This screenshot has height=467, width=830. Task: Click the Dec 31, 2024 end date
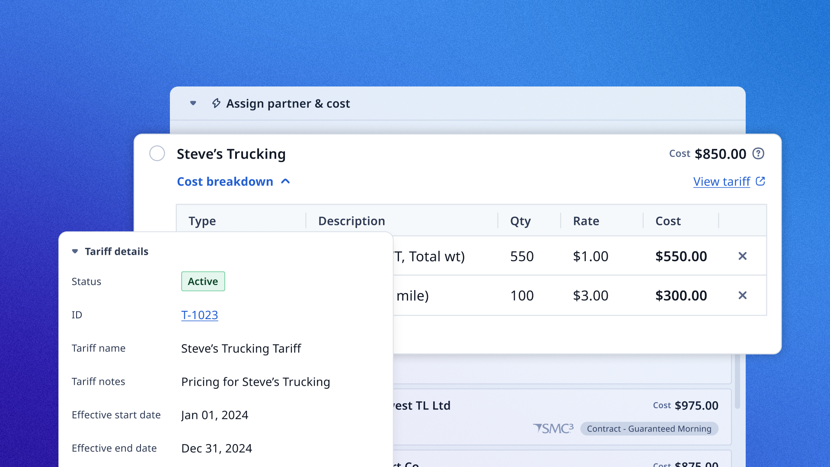pyautogui.click(x=217, y=448)
